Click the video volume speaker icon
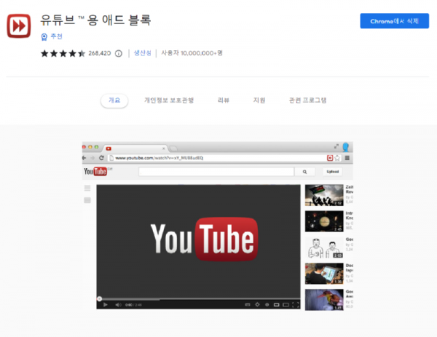 click(x=118, y=305)
